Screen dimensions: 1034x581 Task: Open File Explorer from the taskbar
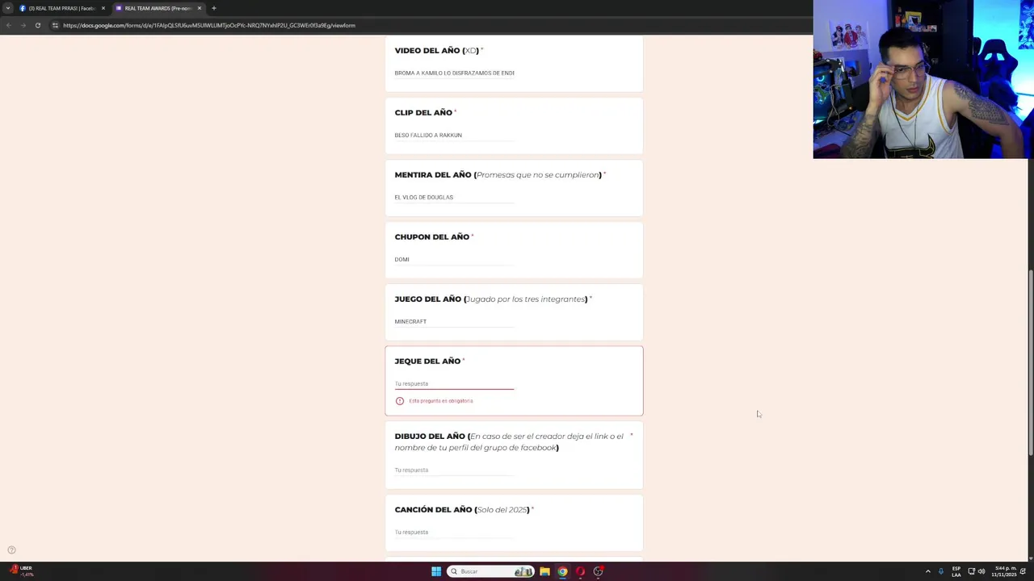point(544,571)
